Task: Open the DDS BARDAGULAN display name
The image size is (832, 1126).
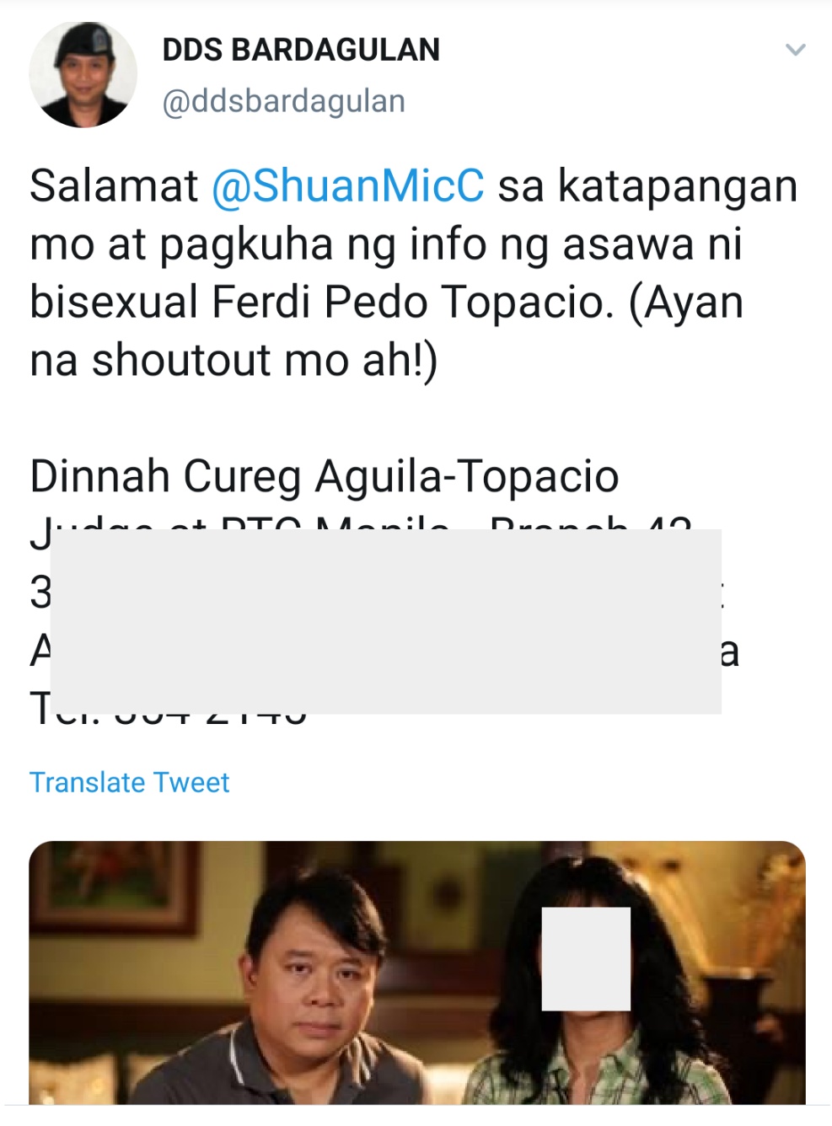Action: (x=301, y=50)
